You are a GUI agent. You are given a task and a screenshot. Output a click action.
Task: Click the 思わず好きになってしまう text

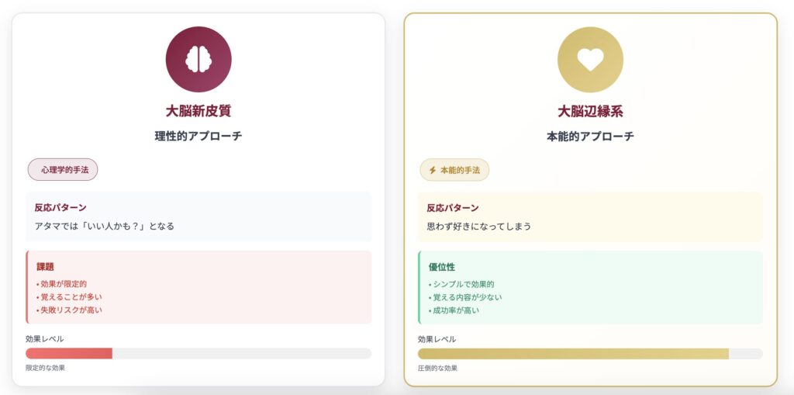pos(478,227)
